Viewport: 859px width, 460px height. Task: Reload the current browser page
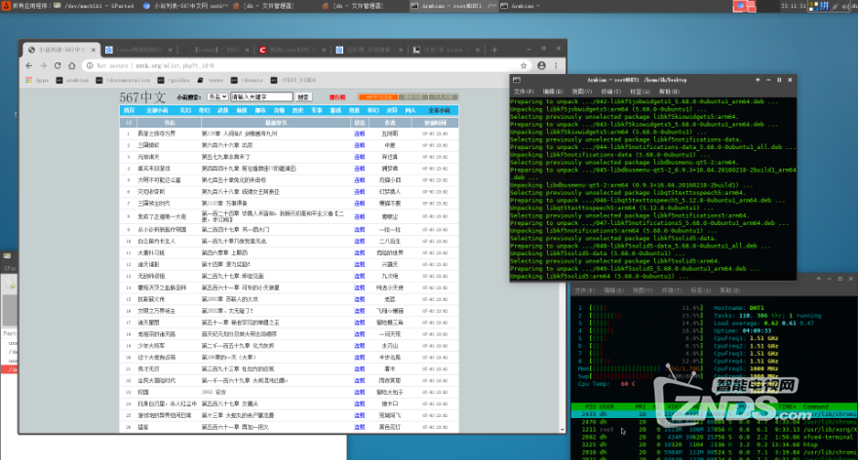click(57, 65)
